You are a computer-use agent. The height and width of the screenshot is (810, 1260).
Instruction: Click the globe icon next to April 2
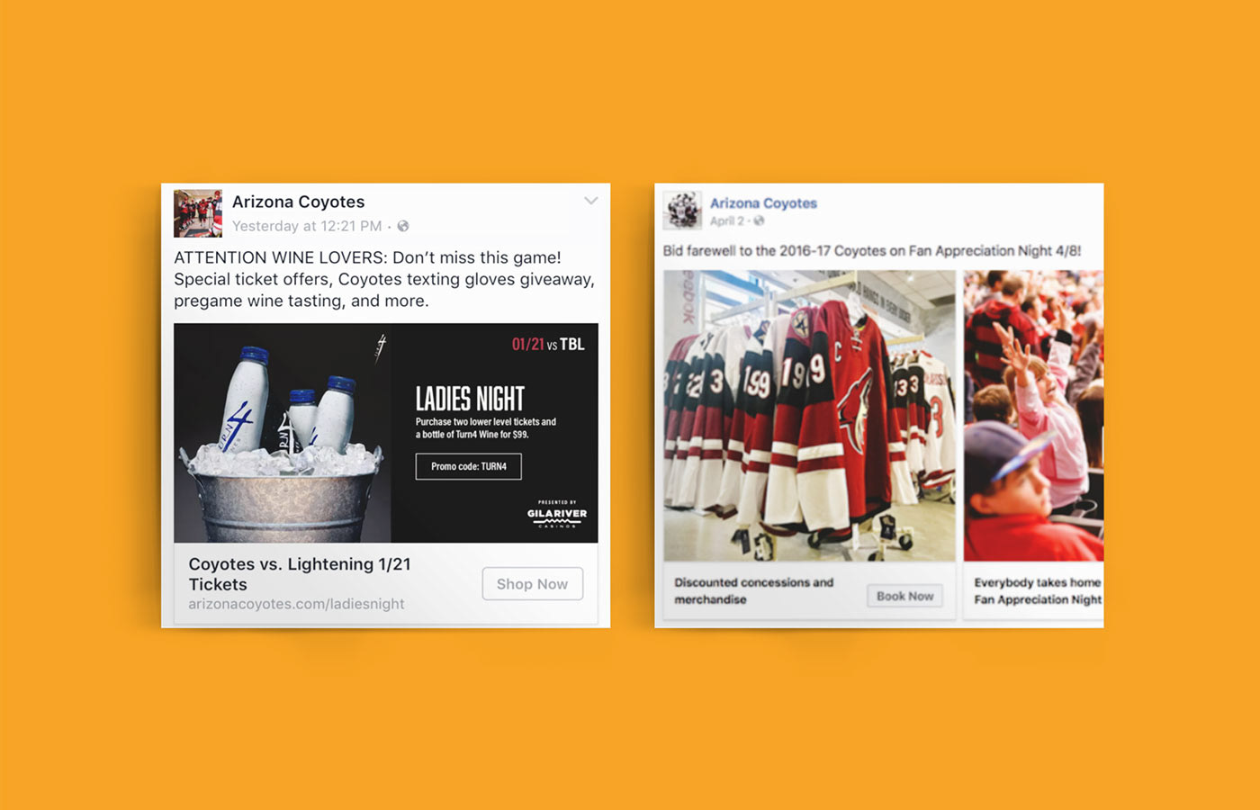coord(759,220)
